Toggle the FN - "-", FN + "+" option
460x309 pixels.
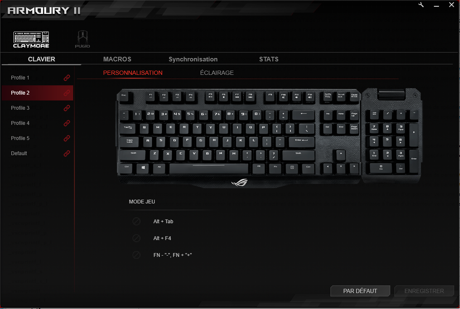136,255
